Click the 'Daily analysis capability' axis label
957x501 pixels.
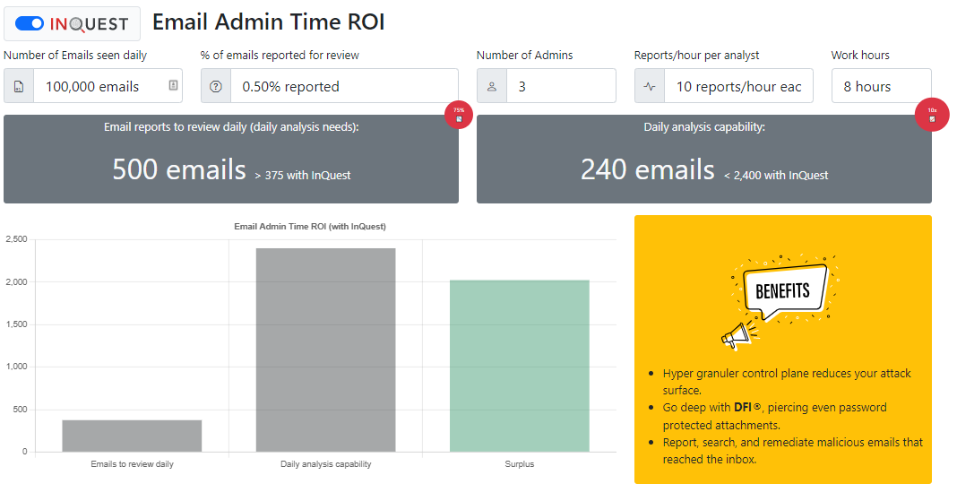(x=326, y=463)
